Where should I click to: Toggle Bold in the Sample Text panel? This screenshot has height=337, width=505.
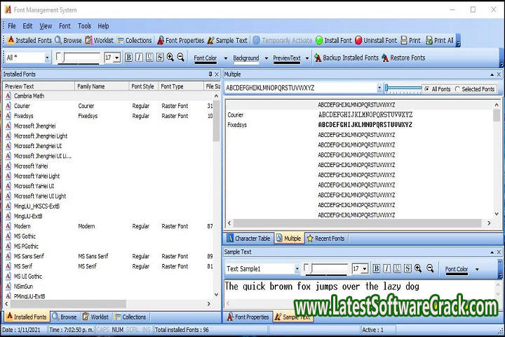click(376, 268)
